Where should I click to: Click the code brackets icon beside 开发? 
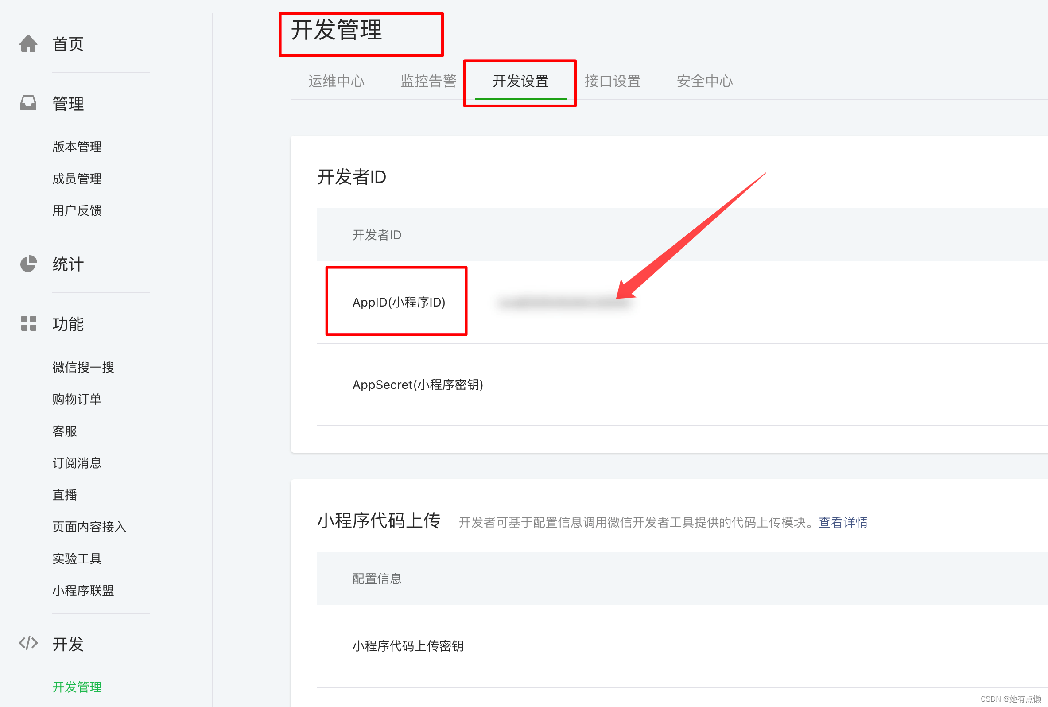(x=28, y=643)
